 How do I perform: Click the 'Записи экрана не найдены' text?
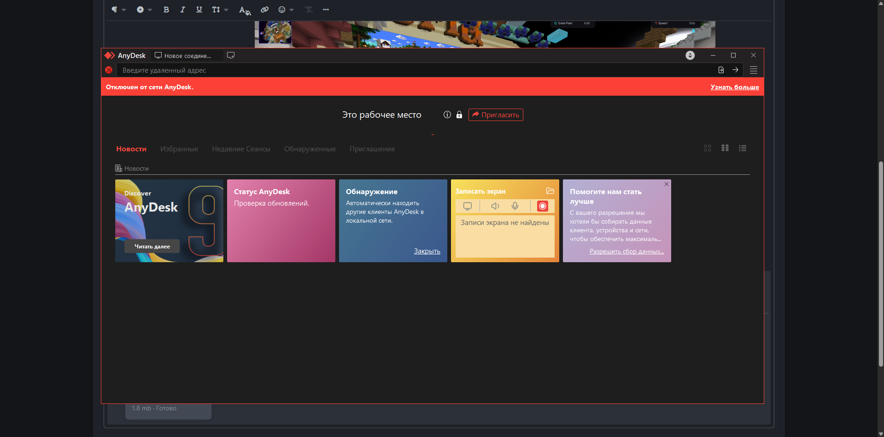coord(505,223)
